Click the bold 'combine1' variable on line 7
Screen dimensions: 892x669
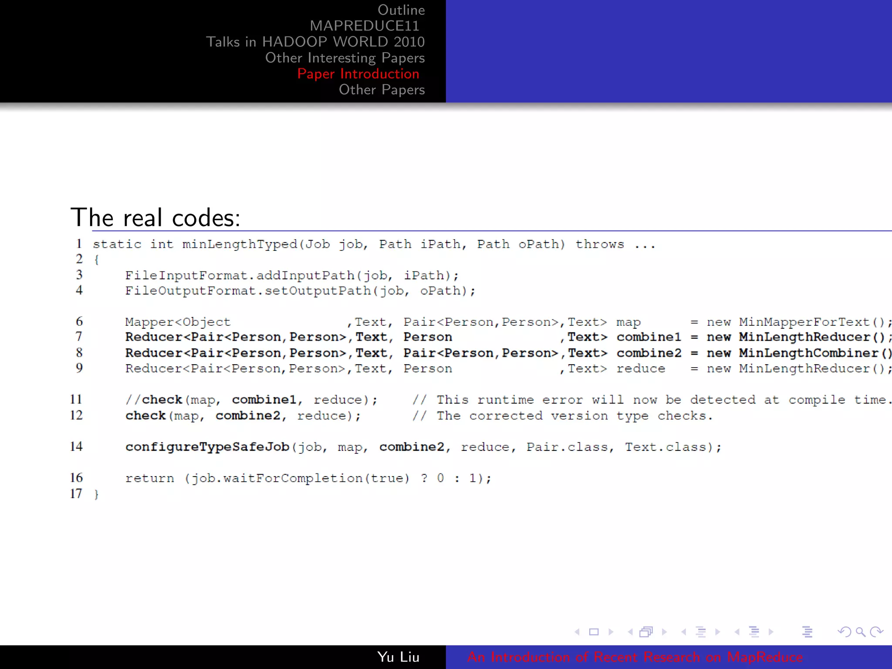click(x=649, y=338)
